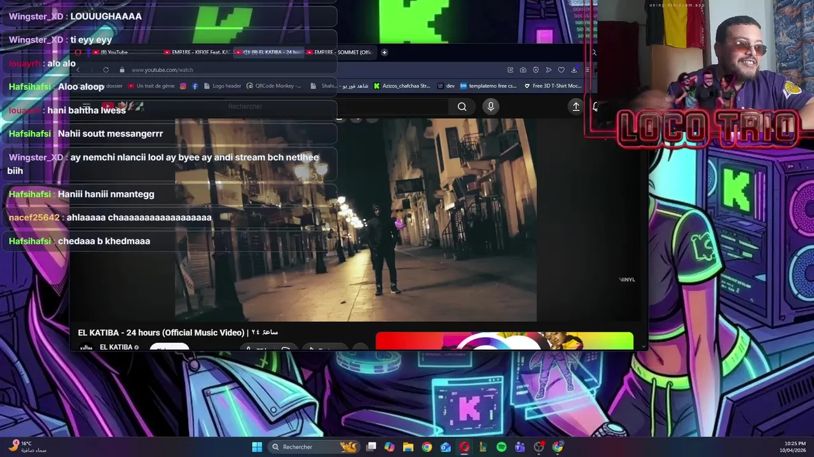Click Hafsihafsi message chedaaa b khedmaaa
This screenshot has height=457, width=814.
169,241
